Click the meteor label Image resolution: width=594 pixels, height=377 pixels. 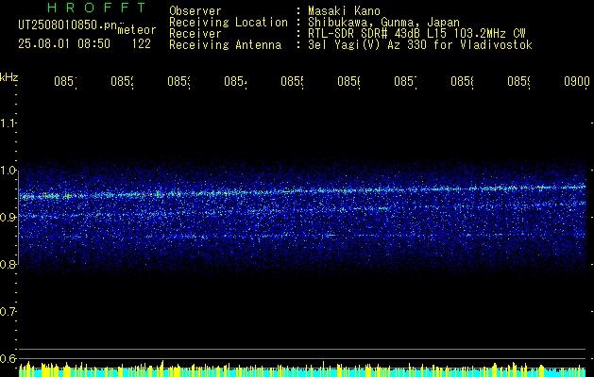coord(137,30)
